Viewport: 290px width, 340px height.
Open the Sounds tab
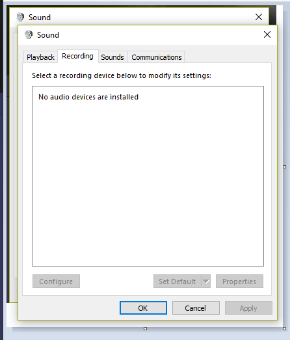click(x=112, y=57)
